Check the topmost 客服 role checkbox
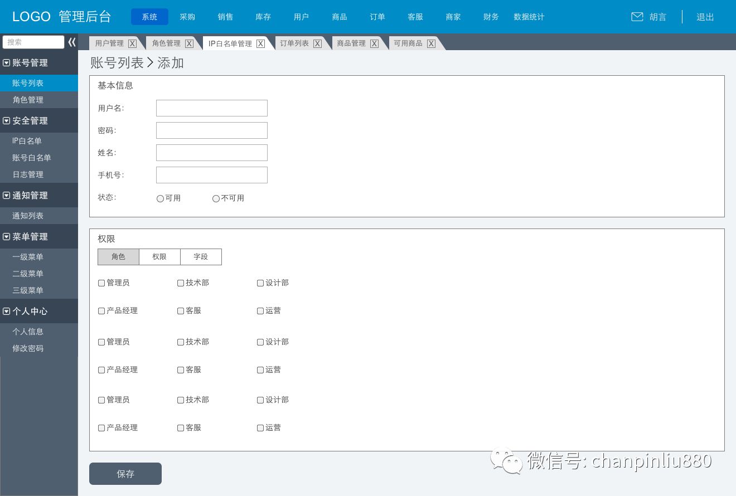The width and height of the screenshot is (736, 496). [181, 311]
